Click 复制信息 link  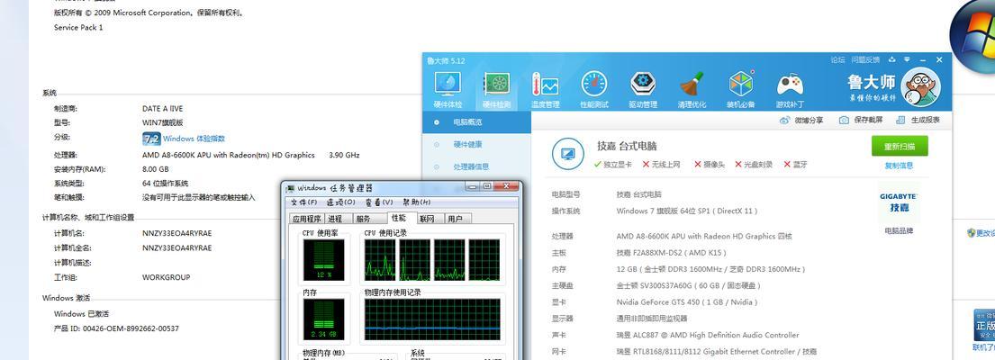[900, 166]
